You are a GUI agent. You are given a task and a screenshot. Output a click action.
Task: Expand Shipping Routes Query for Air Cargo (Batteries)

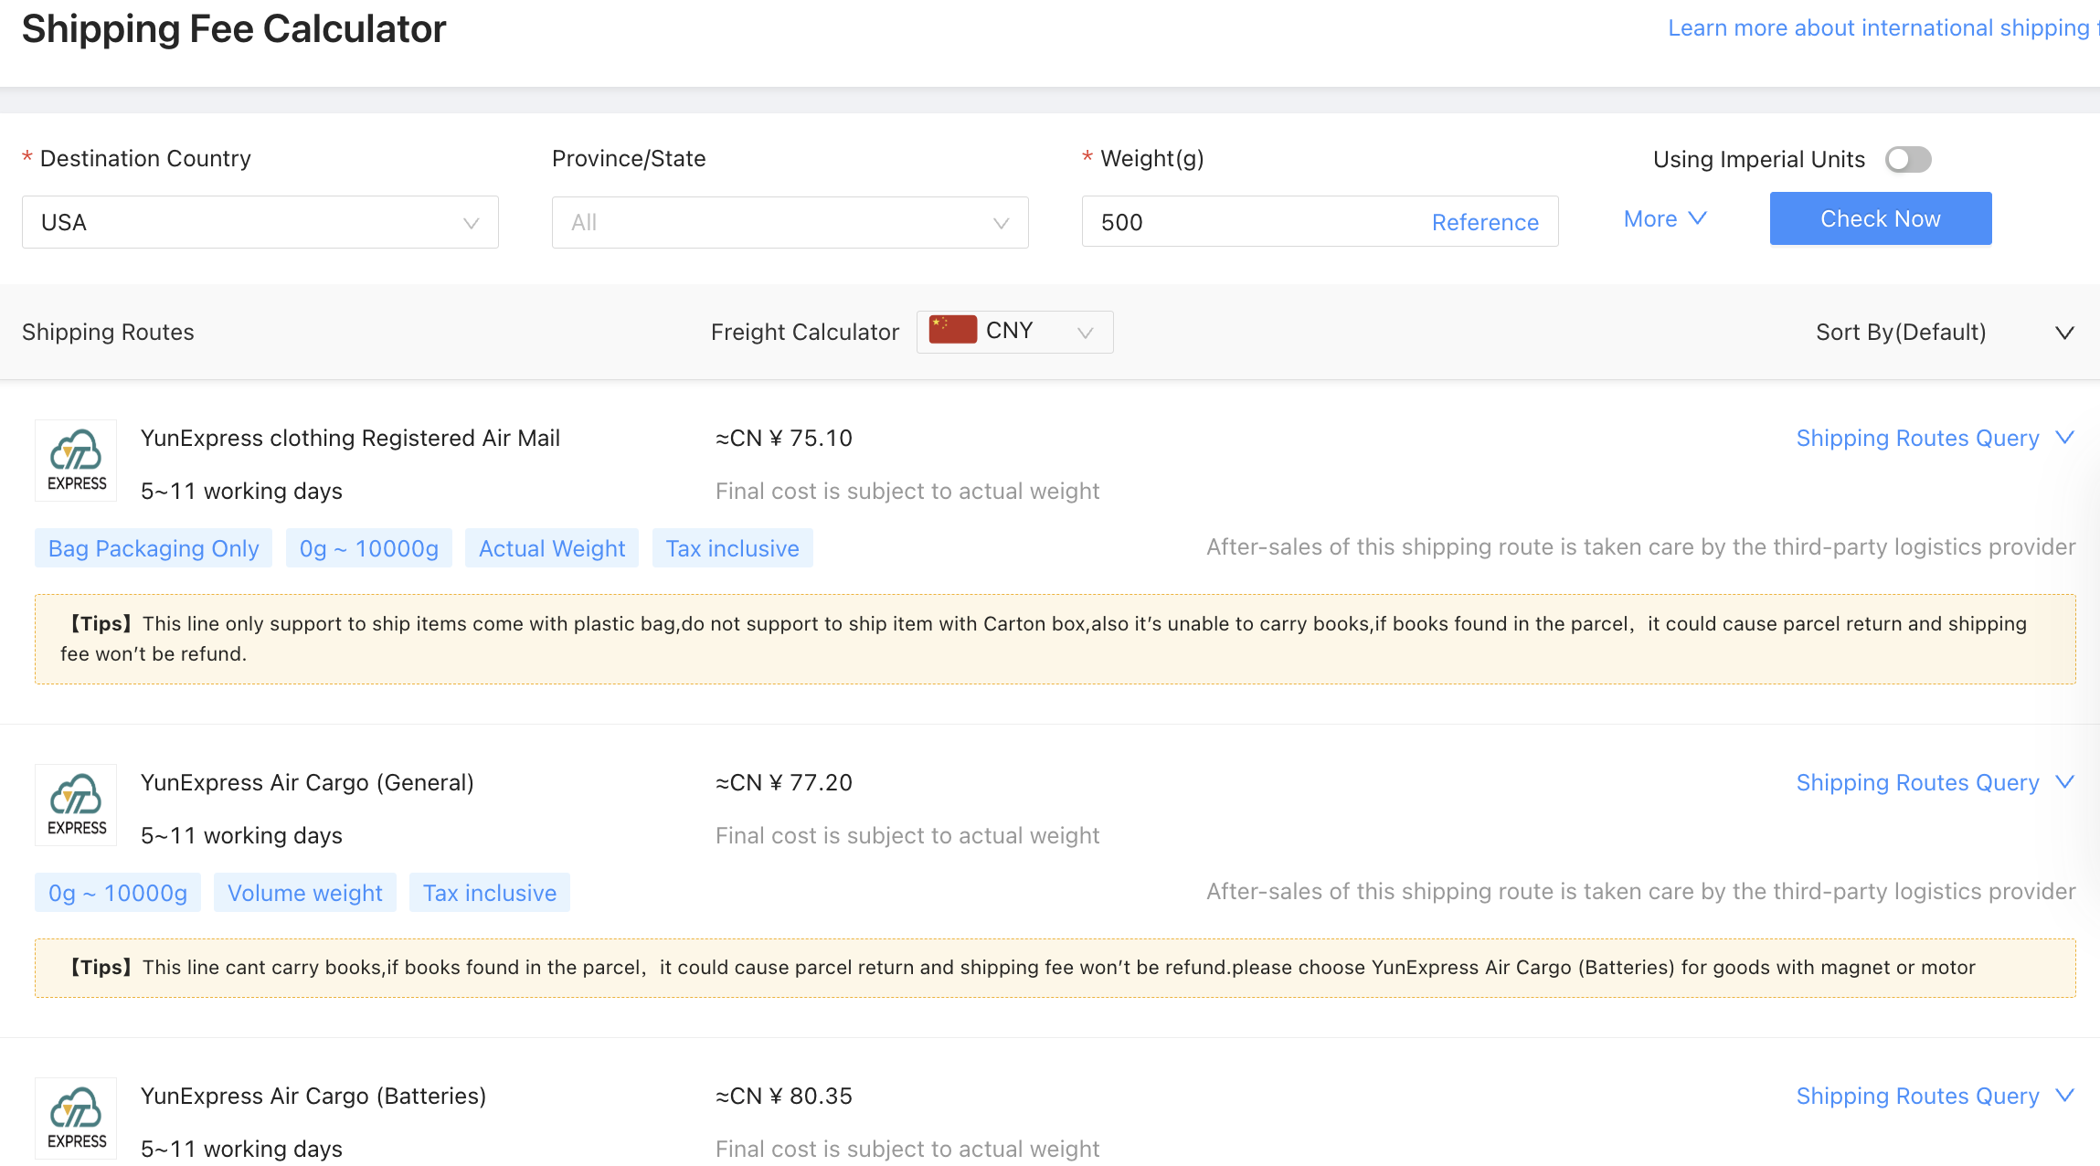point(1935,1096)
